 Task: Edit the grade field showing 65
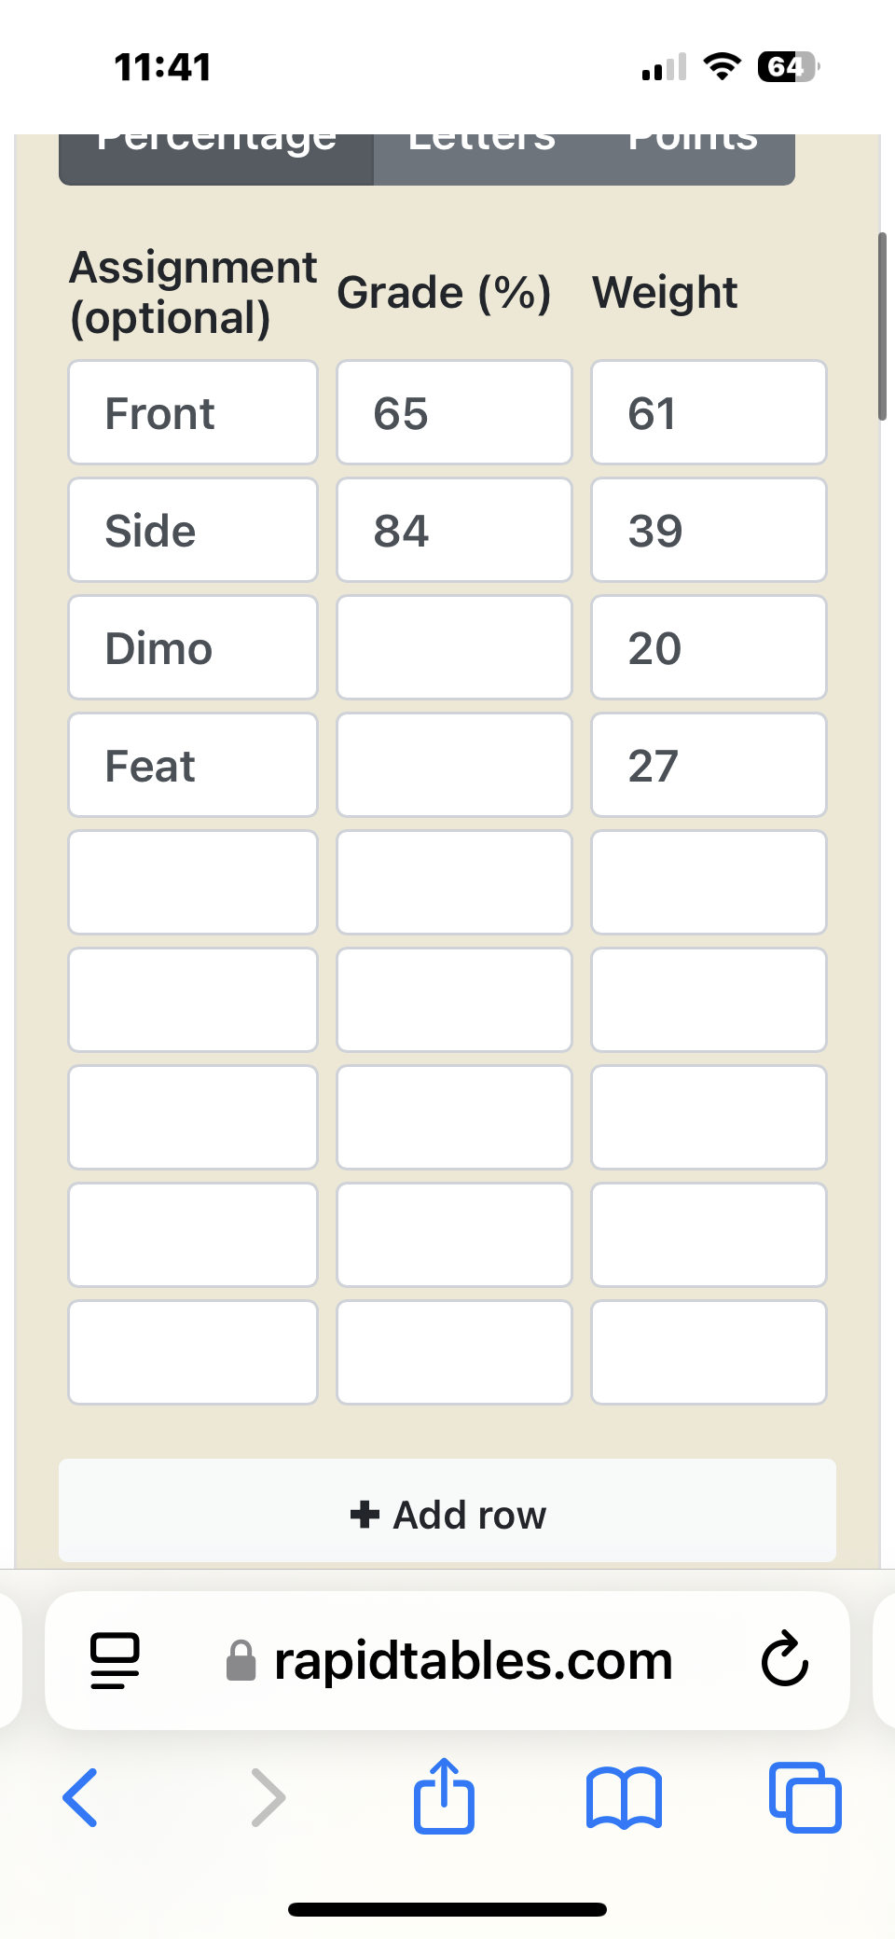(x=454, y=412)
